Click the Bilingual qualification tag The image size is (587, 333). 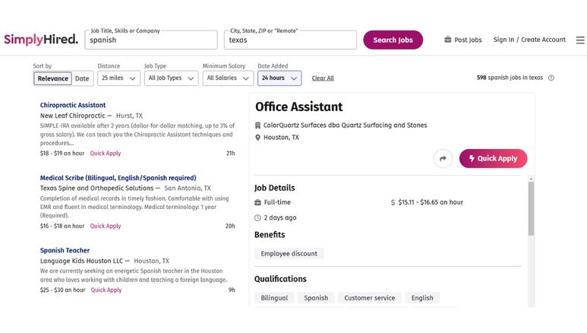pos(274,298)
